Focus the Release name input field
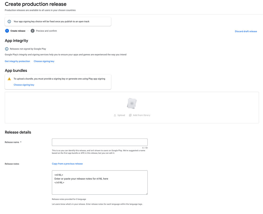Image resolution: width=263 pixels, height=214 pixels. point(100,142)
